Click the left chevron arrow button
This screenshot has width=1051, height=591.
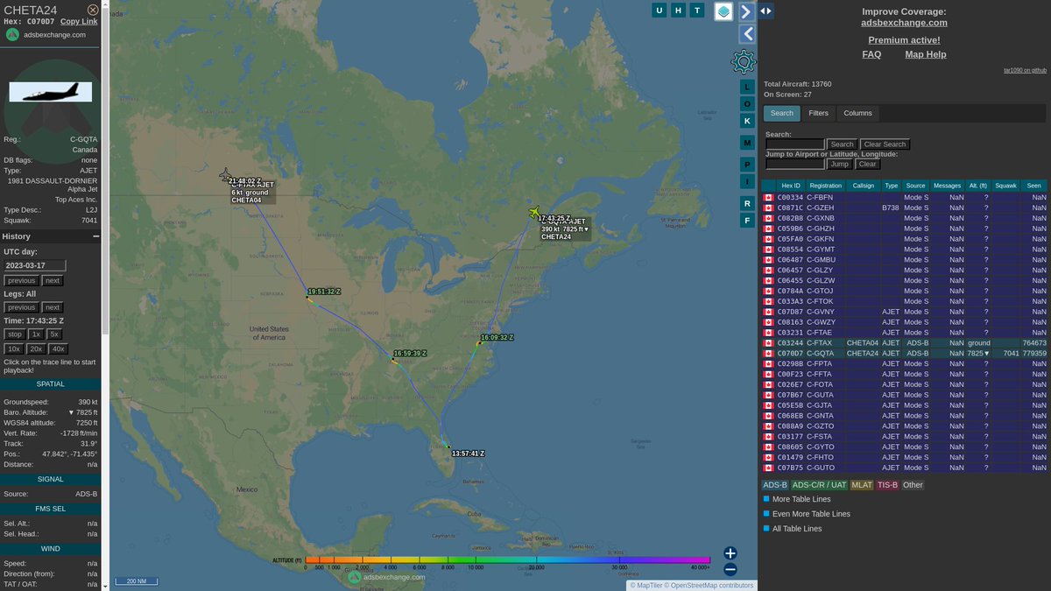point(747,34)
